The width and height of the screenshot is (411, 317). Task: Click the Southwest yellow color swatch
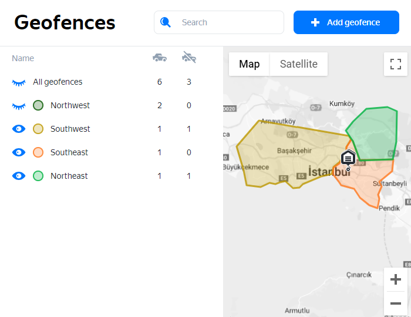(38, 129)
